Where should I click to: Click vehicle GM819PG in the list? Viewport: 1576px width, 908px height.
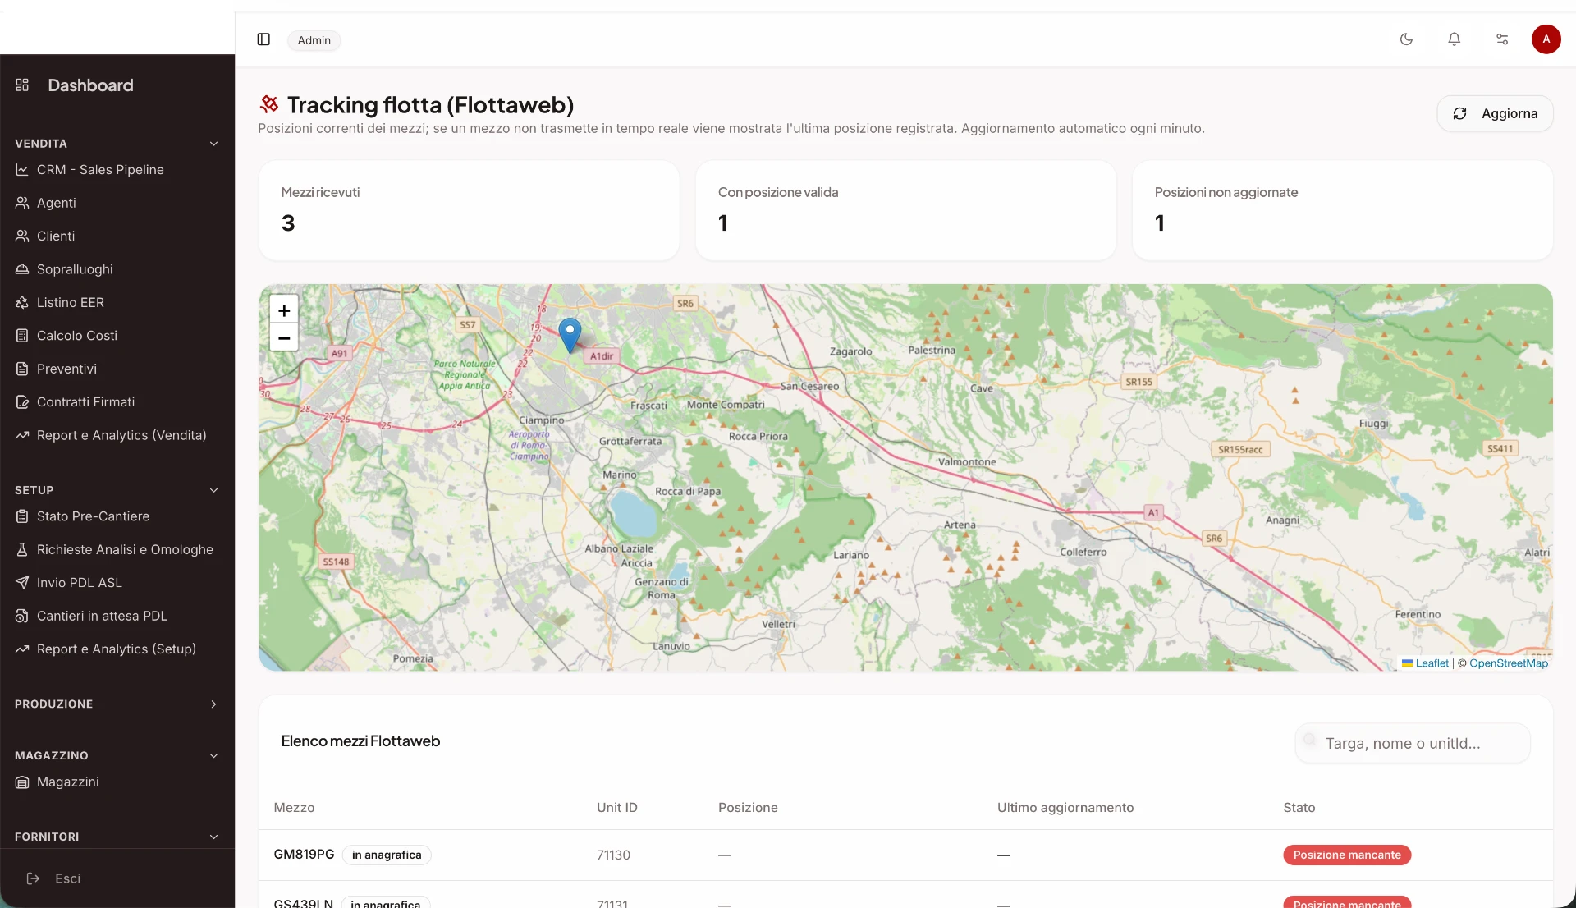pos(304,855)
